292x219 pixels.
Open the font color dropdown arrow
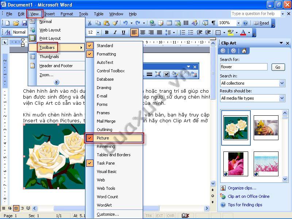pyautogui.click(x=249, y=32)
